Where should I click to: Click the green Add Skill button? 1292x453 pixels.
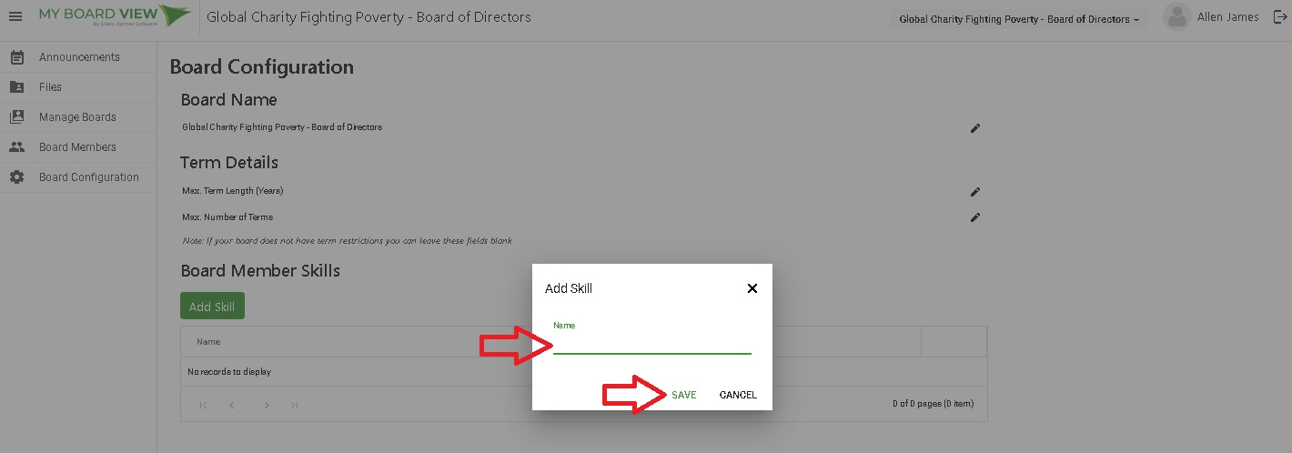tap(212, 307)
